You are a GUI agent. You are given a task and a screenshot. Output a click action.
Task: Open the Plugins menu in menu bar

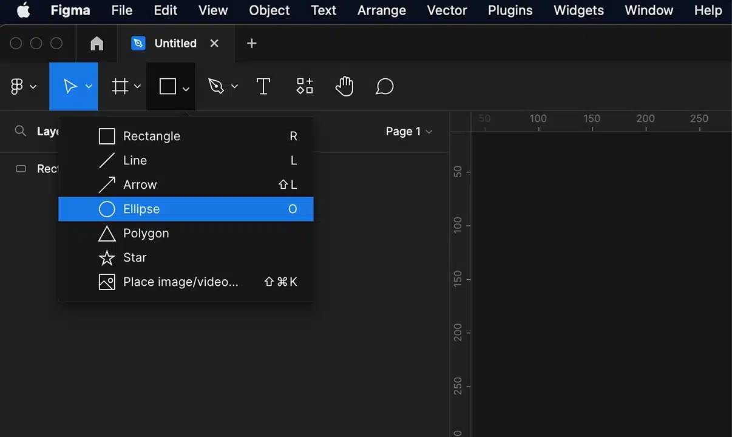coord(510,10)
